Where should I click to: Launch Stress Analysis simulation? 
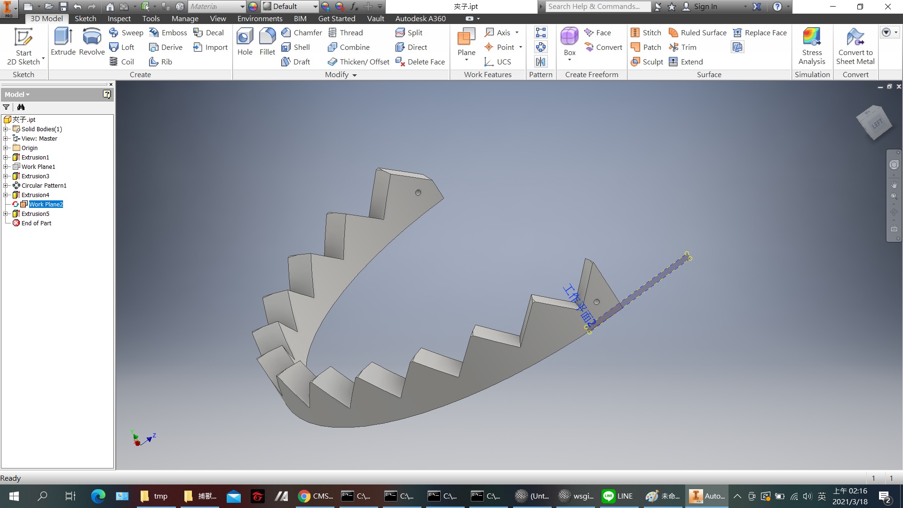[812, 46]
